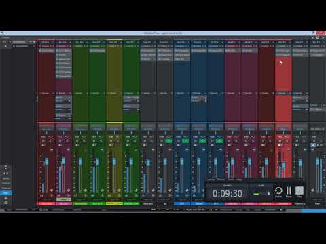Image resolution: width=326 pixels, height=244 pixels.
Task: Click the top arrow icon in left mixer panel
Action: [5, 166]
